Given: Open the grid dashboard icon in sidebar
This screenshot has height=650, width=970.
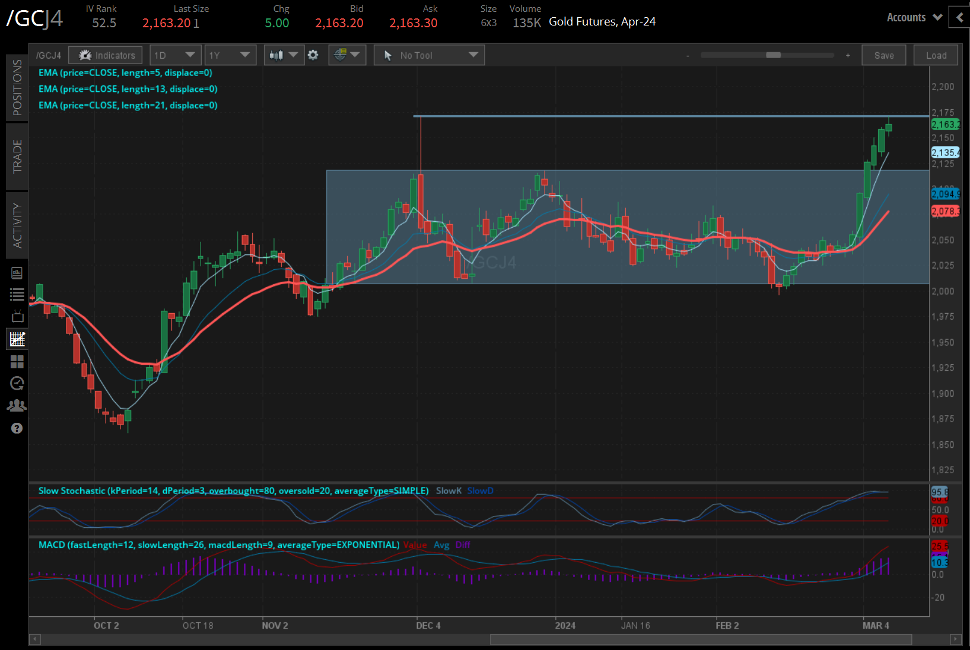Looking at the screenshot, I should pyautogui.click(x=17, y=362).
